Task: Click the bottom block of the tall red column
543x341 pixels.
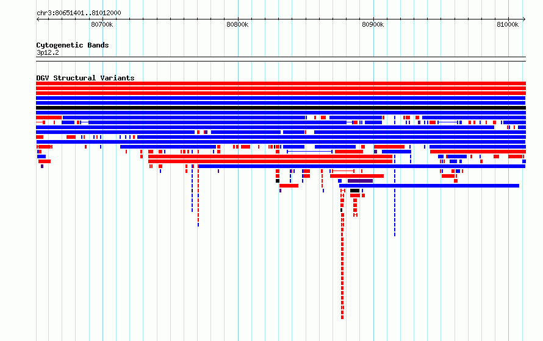Action: pyautogui.click(x=342, y=317)
